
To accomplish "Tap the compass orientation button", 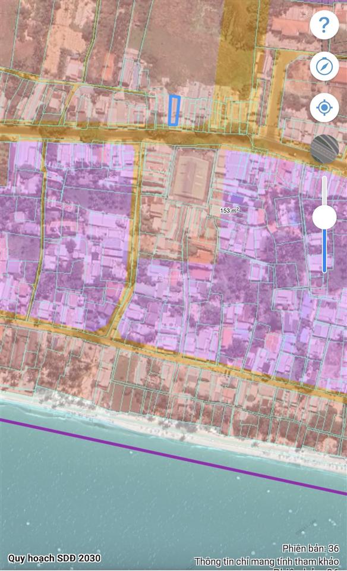I will 324,66.
